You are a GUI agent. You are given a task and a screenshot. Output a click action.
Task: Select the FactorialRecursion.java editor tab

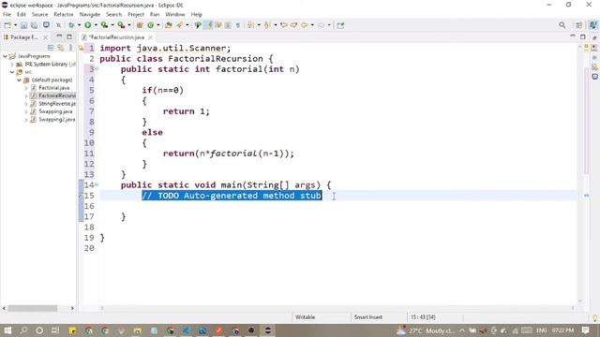click(116, 37)
